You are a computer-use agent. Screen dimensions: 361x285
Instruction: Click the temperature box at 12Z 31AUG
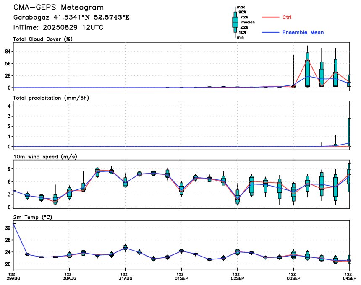[125, 248]
